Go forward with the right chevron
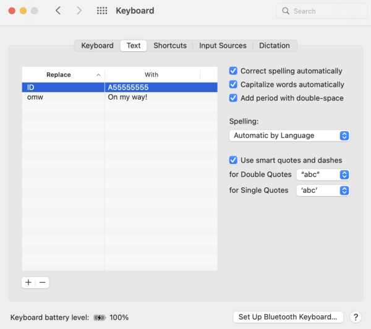 coord(79,11)
